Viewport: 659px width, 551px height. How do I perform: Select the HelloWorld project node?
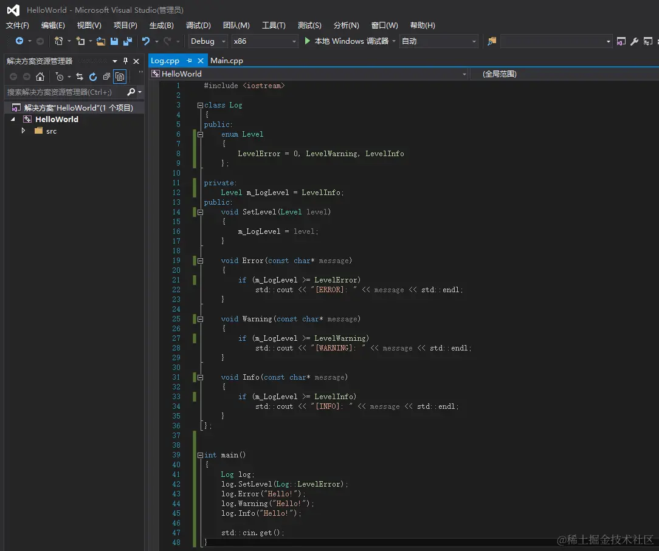pos(57,119)
